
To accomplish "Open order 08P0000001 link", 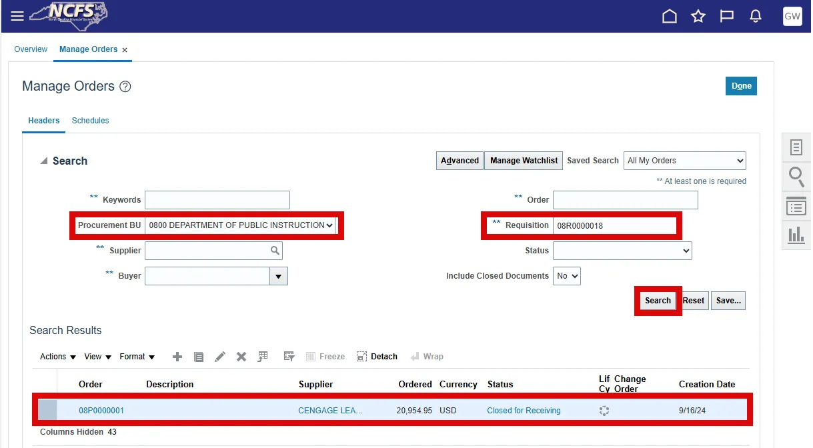I will pos(101,411).
